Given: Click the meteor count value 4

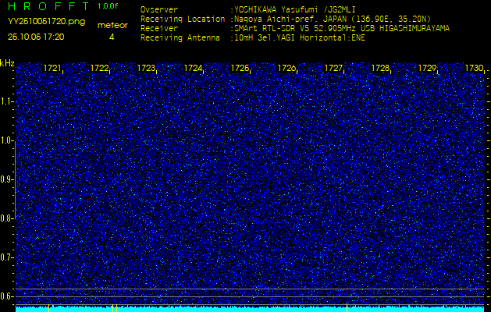Looking at the screenshot, I should pos(112,37).
